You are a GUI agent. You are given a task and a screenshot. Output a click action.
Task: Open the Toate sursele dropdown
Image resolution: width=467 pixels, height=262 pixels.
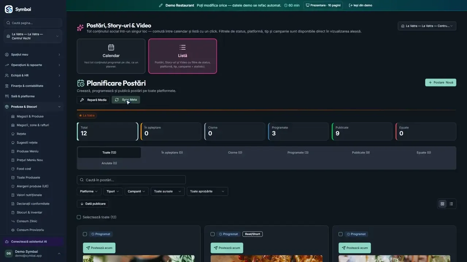point(168,191)
